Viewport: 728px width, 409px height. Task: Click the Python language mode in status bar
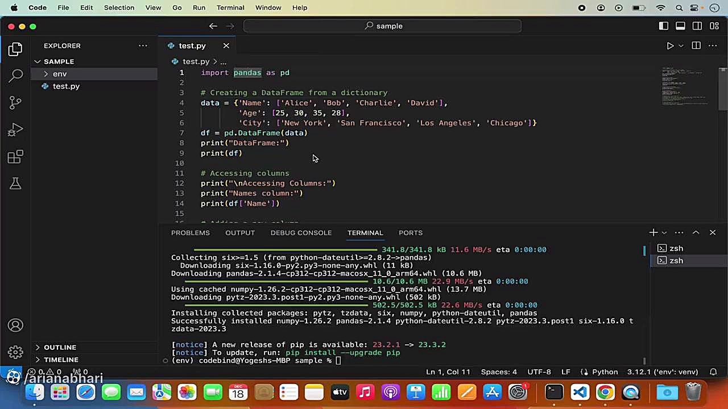pyautogui.click(x=605, y=372)
